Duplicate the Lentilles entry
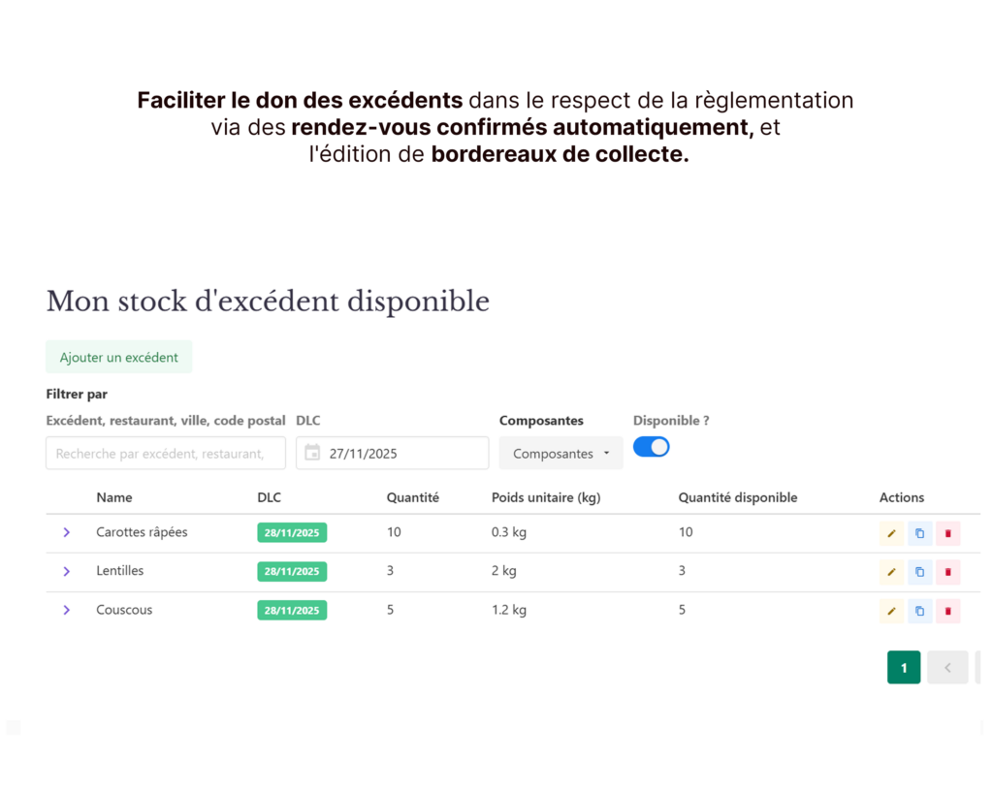Screen dimensions: 993x794 point(919,572)
